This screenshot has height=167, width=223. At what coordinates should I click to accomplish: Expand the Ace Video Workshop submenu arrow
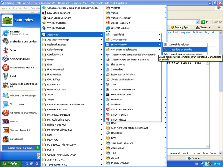pos(101,40)
